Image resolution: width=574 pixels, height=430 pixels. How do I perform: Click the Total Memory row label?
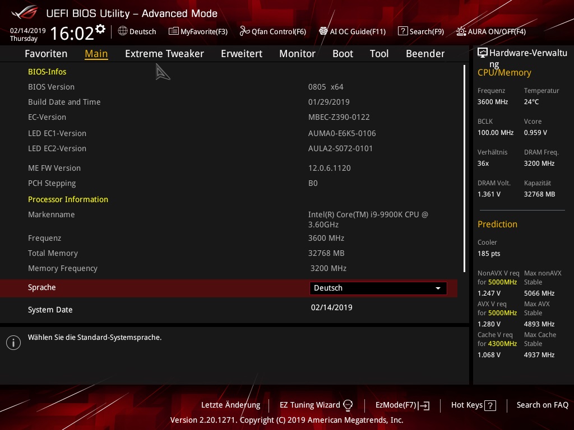53,253
